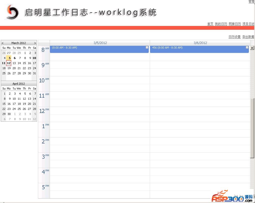Screen dimensions: 255x203
Task: Select April 18 in mini calendar
Action: 19,104
